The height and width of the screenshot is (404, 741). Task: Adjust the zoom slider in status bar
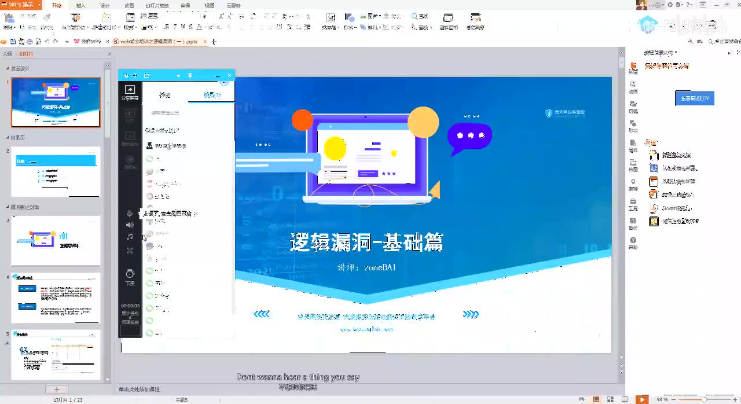tap(704, 399)
